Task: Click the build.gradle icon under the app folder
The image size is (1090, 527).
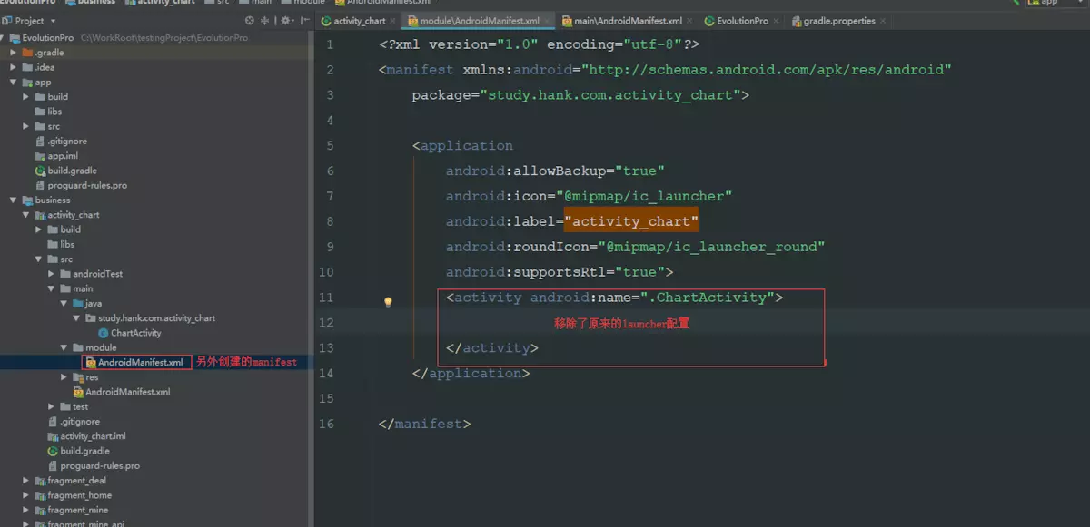Action: pyautogui.click(x=40, y=171)
